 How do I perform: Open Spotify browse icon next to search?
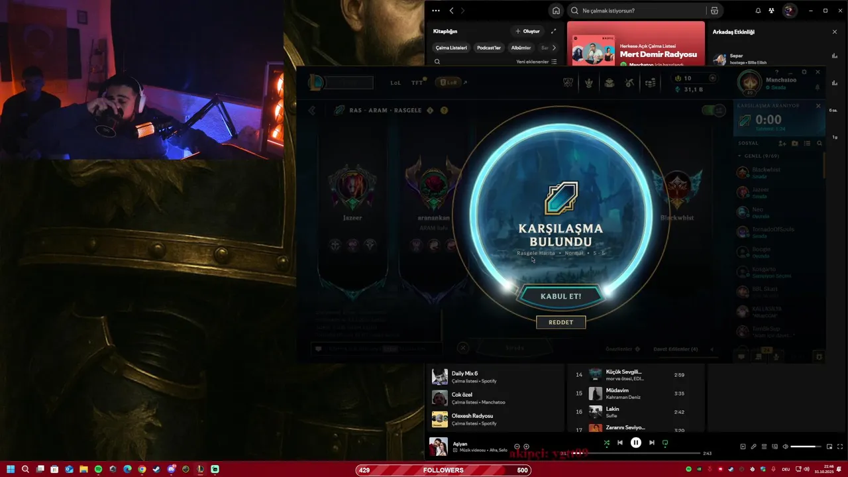(714, 11)
